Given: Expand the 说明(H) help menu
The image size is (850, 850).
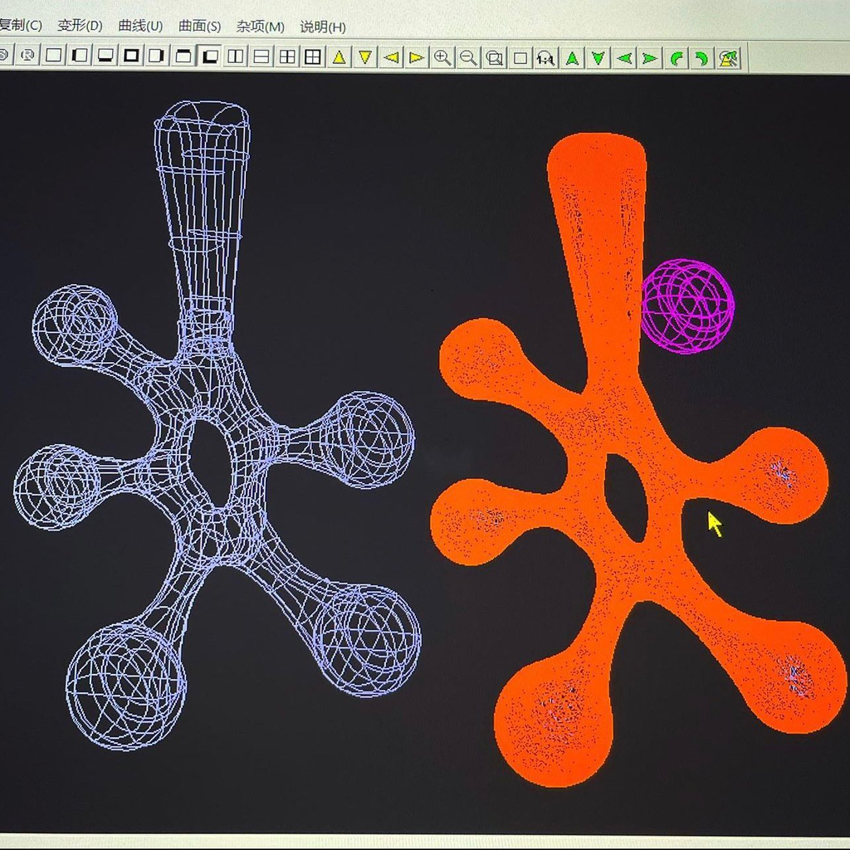Looking at the screenshot, I should (x=322, y=26).
